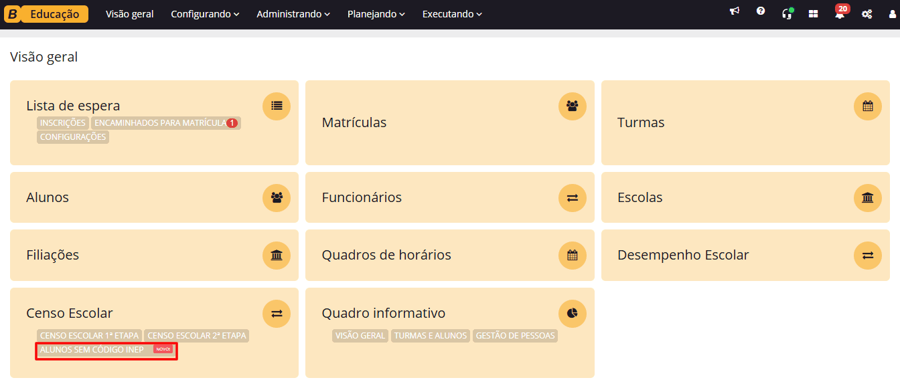
Task: Click the building icon on Filiações card
Action: point(277,255)
